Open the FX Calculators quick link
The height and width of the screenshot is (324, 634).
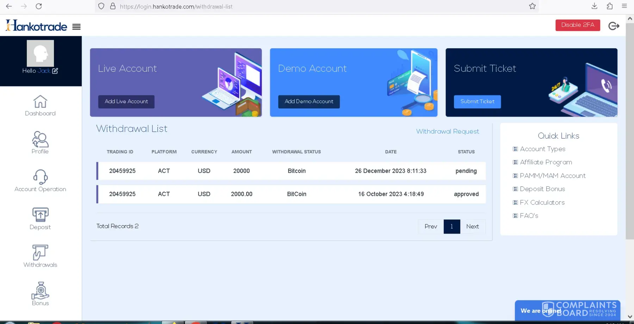[x=542, y=203]
